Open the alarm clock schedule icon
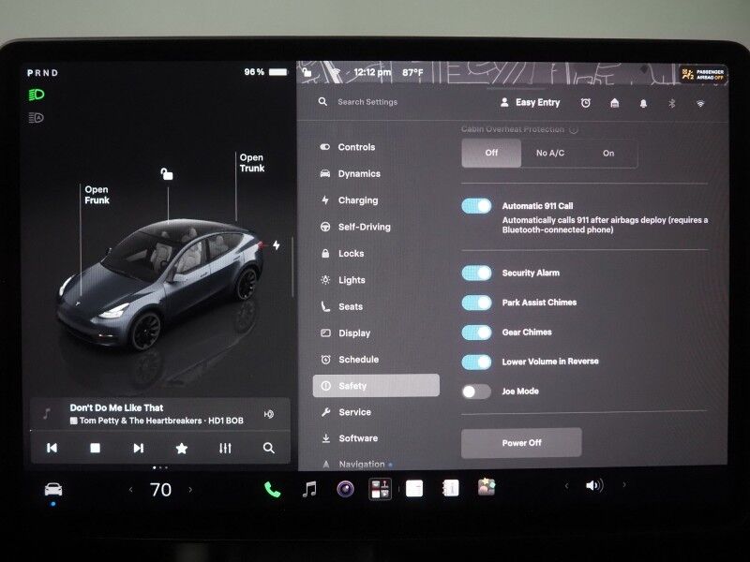Image resolution: width=750 pixels, height=562 pixels. click(x=585, y=103)
